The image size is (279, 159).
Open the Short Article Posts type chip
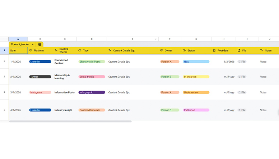[92, 62]
